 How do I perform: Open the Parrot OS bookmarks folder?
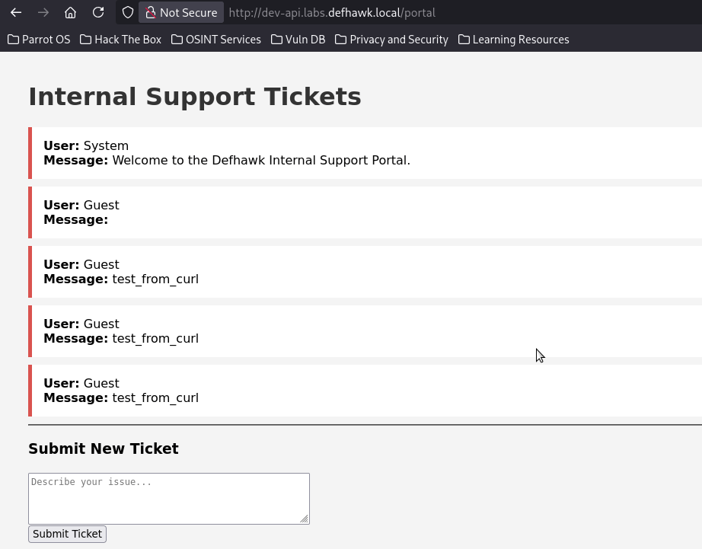point(39,39)
